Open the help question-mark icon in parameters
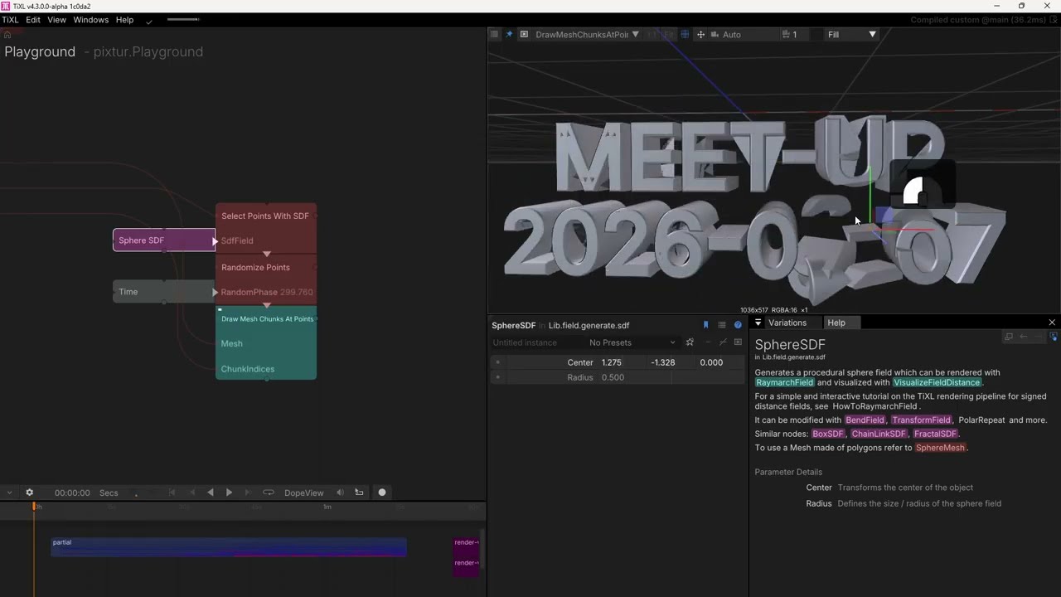The height and width of the screenshot is (597, 1061). point(738,325)
